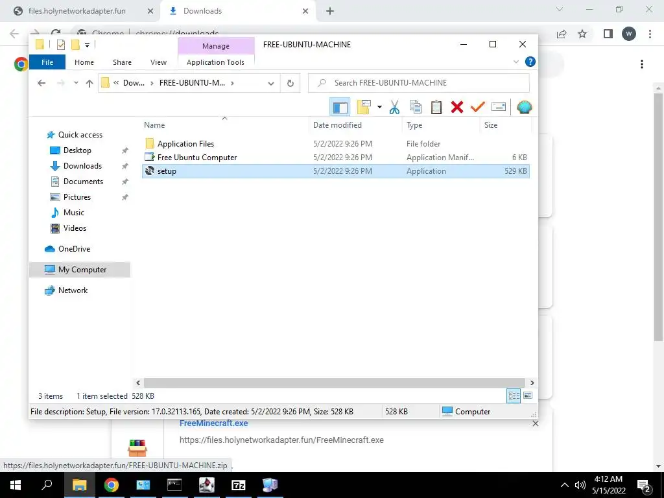664x498 pixels.
Task: Remove FreeMinecraft.exe from downloads list
Action: [x=535, y=424]
